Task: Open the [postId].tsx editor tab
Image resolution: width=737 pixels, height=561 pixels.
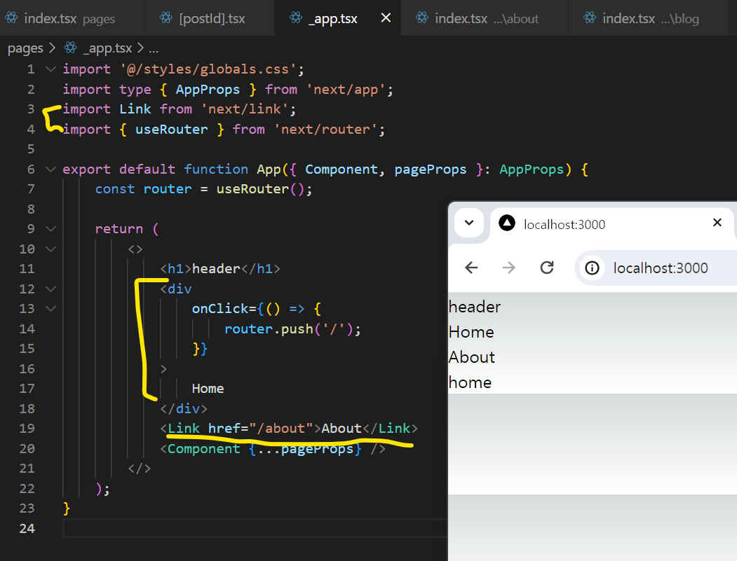Action: click(210, 18)
